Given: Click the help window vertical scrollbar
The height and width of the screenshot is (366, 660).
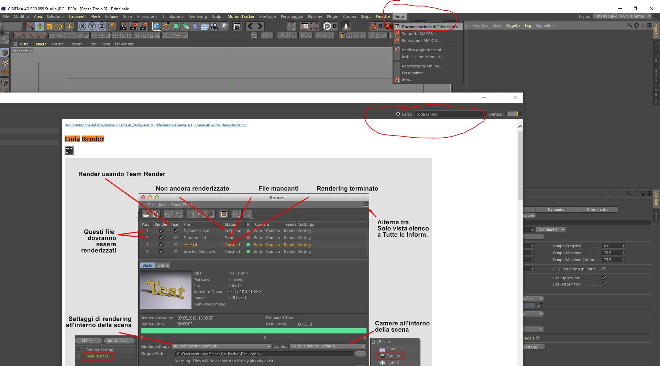Looking at the screenshot, I should coord(520,165).
